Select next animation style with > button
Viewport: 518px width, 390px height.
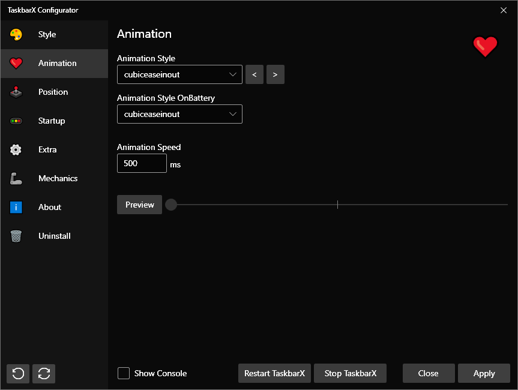(276, 74)
